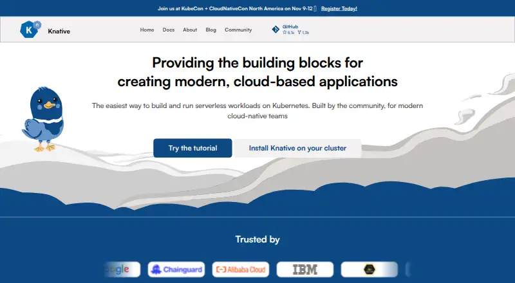Click the serverless workloads description paragraph
The width and height of the screenshot is (515, 283).
pyautogui.click(x=257, y=111)
